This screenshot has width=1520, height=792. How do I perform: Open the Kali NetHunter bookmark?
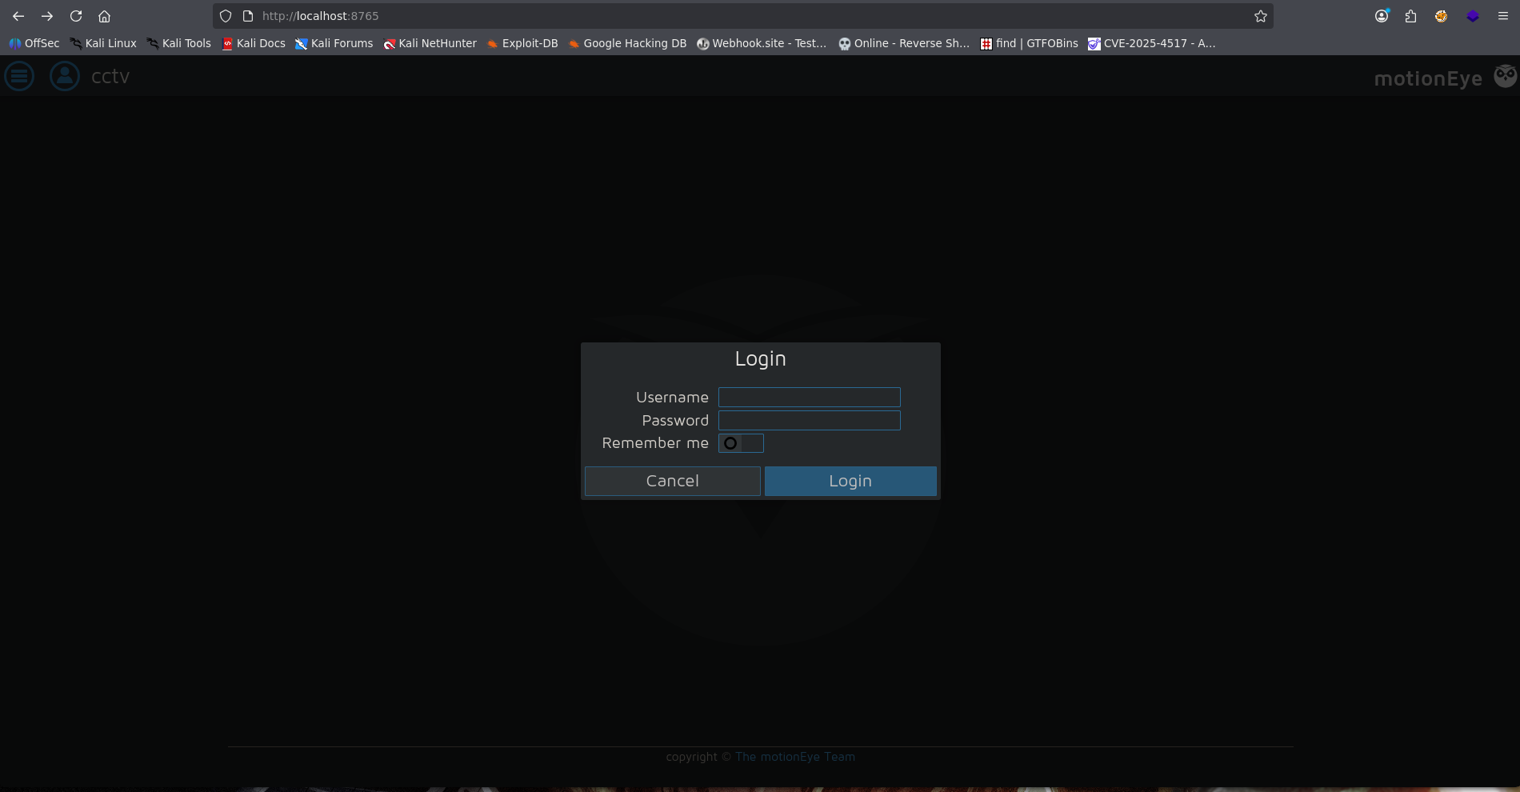430,43
